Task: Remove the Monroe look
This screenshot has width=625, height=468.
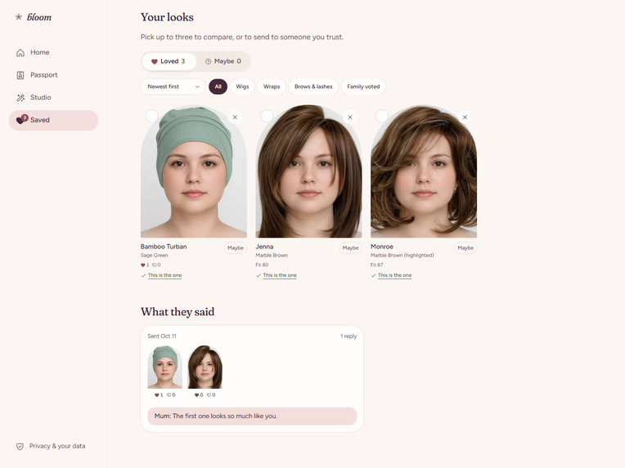Action: point(465,117)
